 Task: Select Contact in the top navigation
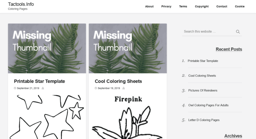coord(222,7)
